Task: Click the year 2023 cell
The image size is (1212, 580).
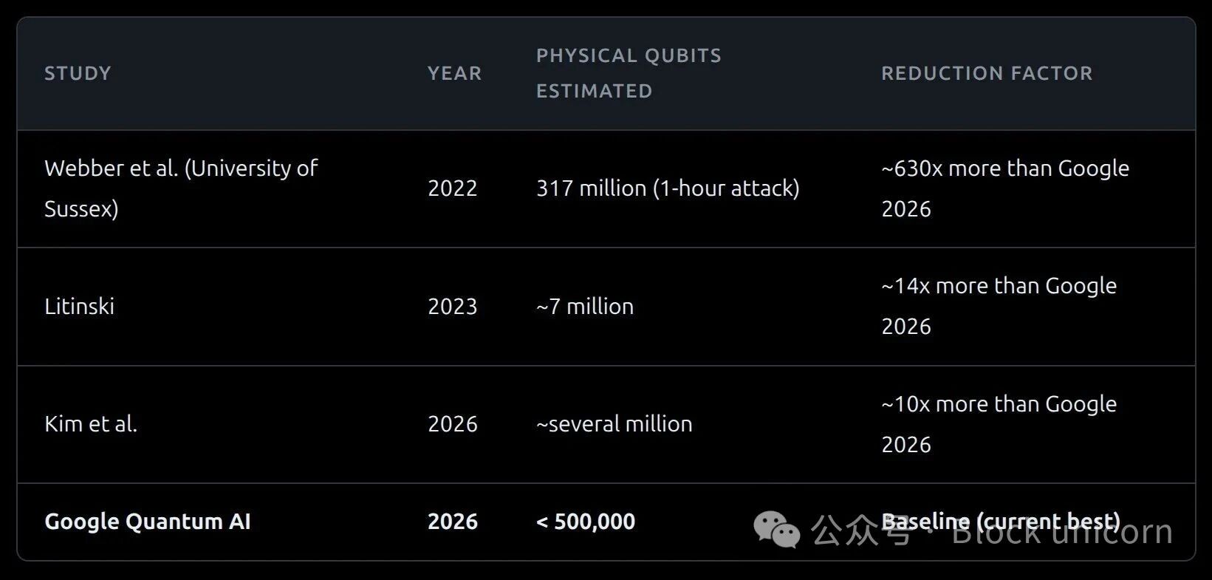Action: (x=453, y=307)
